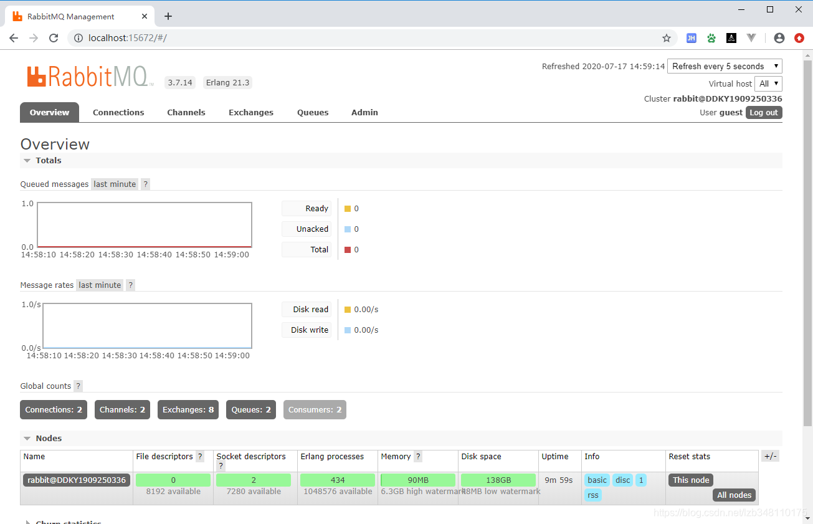Reset stats for This node
This screenshot has height=524, width=813.
[691, 480]
